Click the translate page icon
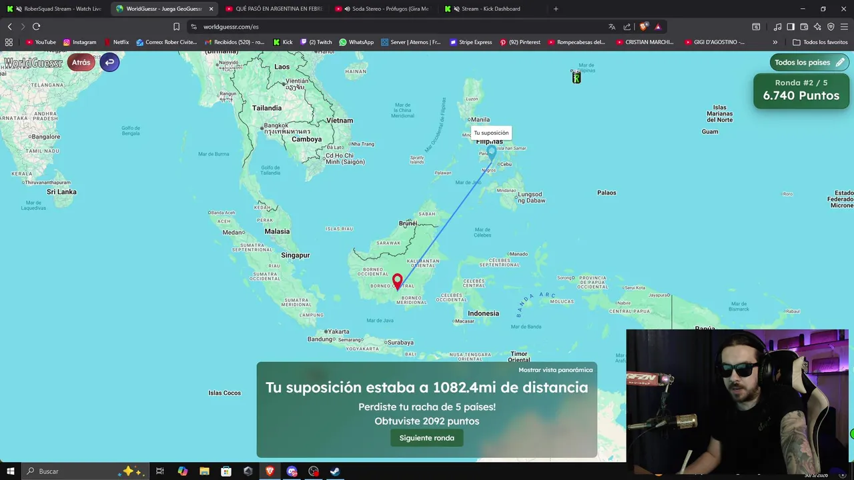Viewport: 854px width, 480px height. click(x=612, y=27)
